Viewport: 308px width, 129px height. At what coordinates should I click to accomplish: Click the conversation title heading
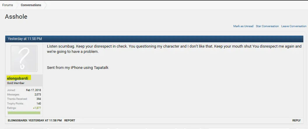[16, 17]
